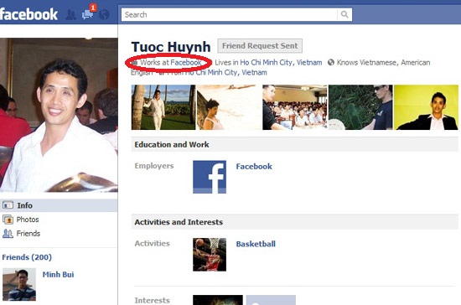Image resolution: width=461 pixels, height=305 pixels.
Task: Click the globe icon beside Knows Vietnamese
Action: coord(331,62)
